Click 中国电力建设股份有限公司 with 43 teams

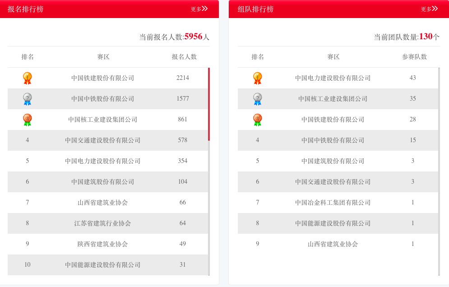pos(333,78)
